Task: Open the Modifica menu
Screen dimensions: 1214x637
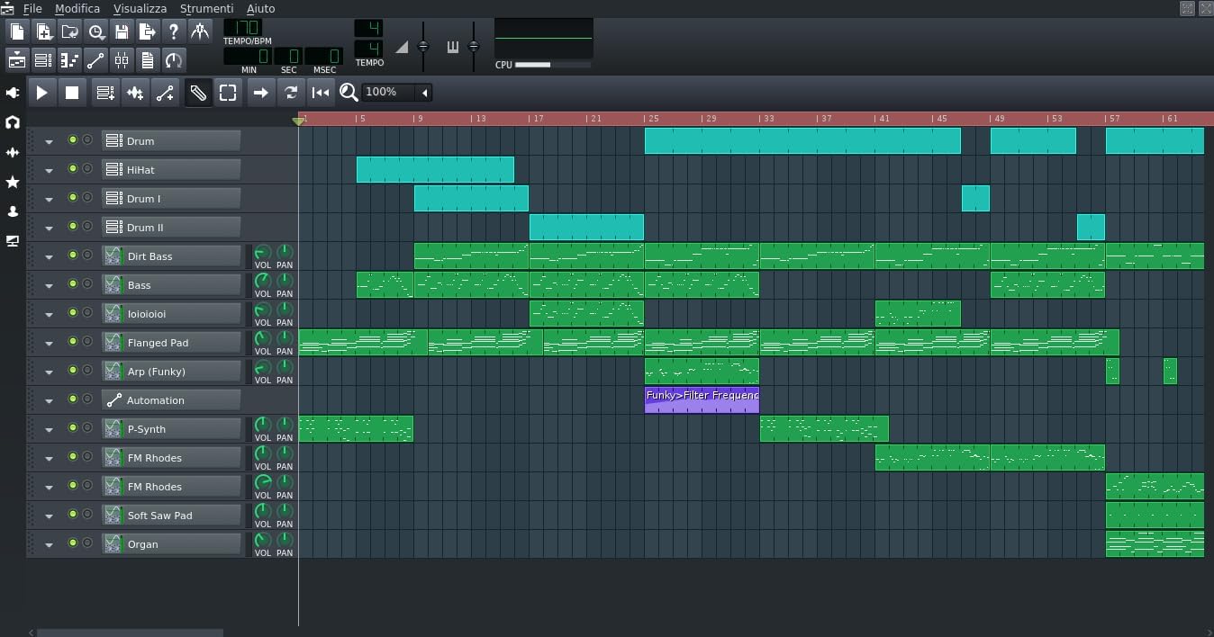Action: [x=77, y=8]
